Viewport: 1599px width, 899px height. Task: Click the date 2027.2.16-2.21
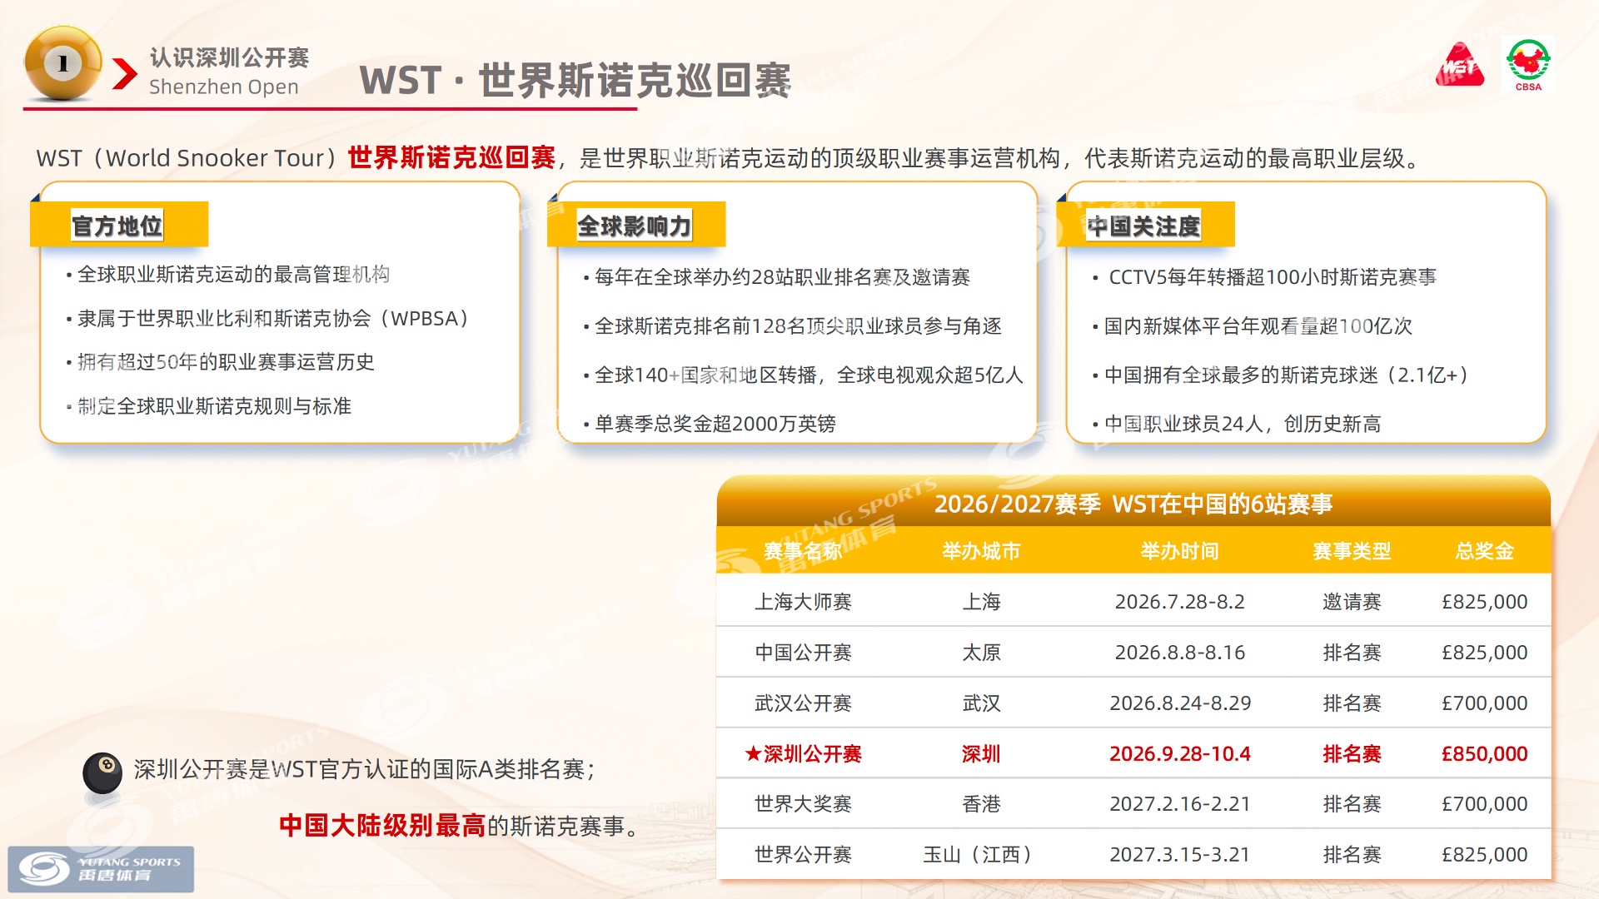[x=1179, y=803]
